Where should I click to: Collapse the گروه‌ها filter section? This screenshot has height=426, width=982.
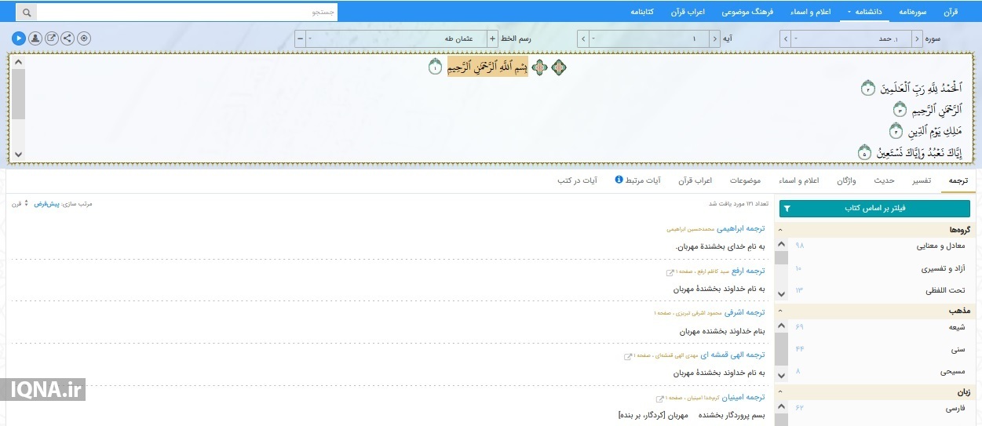(781, 230)
